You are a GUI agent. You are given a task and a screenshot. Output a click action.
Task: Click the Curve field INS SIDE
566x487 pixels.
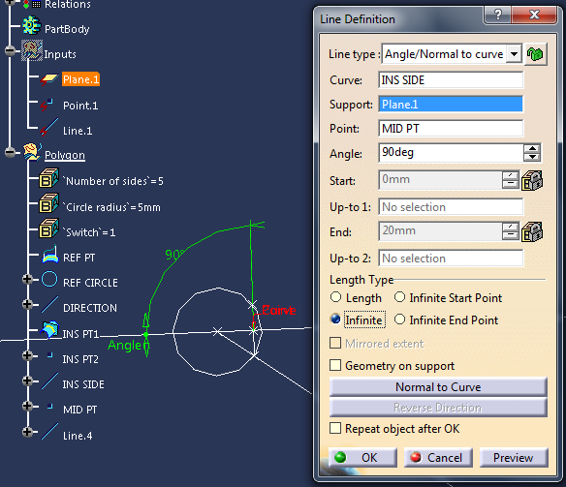click(451, 79)
